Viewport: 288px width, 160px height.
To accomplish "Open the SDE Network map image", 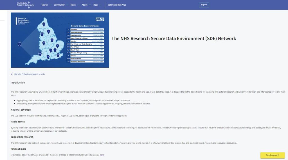I will tap(60, 40).
